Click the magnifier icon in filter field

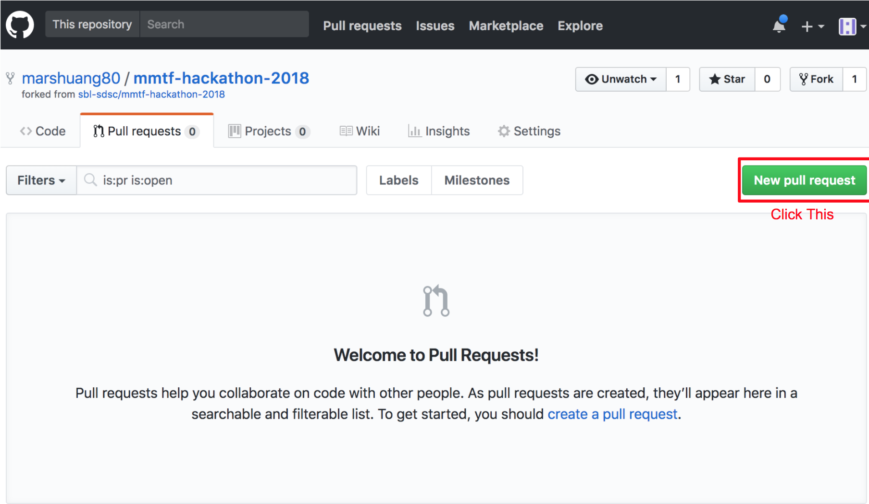(90, 180)
